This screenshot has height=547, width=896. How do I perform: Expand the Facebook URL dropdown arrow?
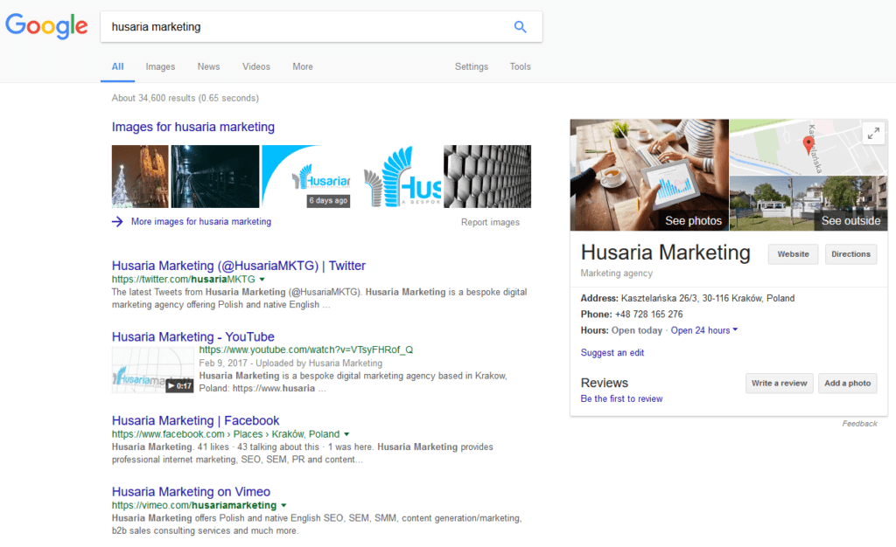coord(346,434)
